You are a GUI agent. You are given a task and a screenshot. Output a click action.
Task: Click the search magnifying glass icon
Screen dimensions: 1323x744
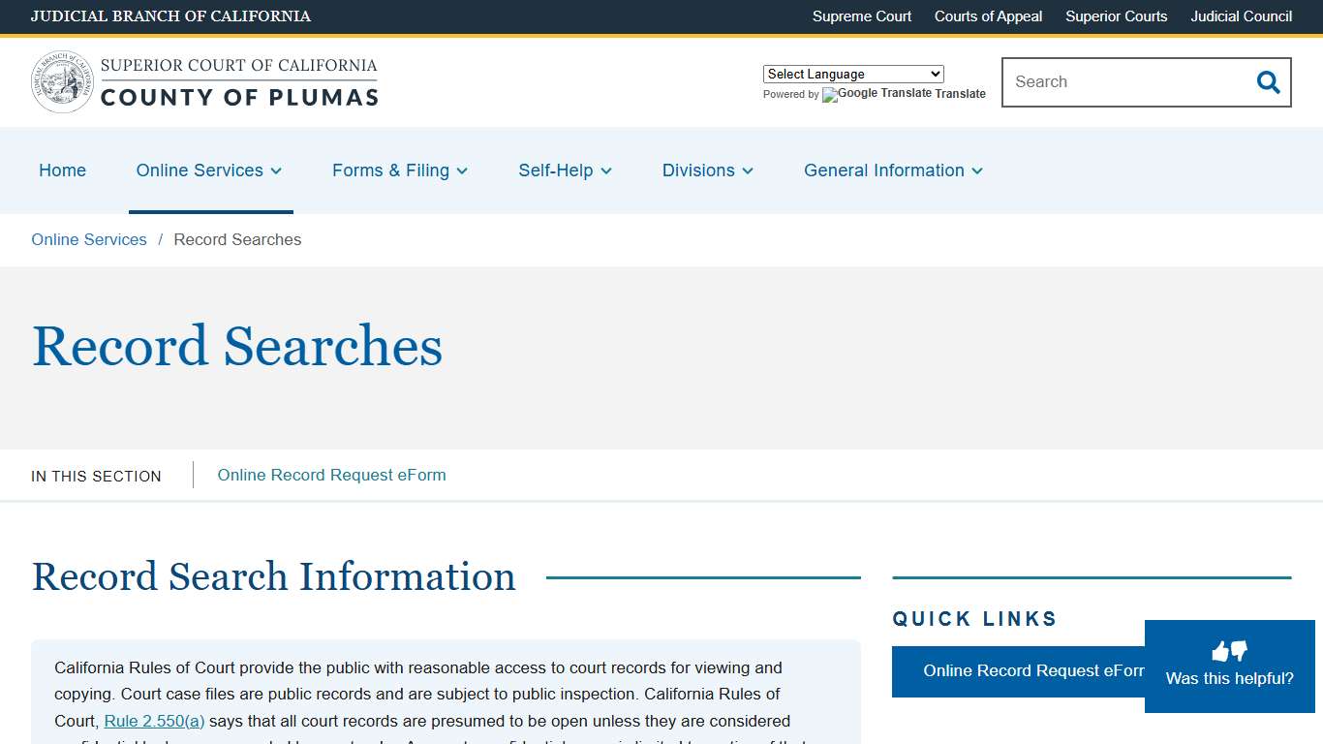[1268, 82]
